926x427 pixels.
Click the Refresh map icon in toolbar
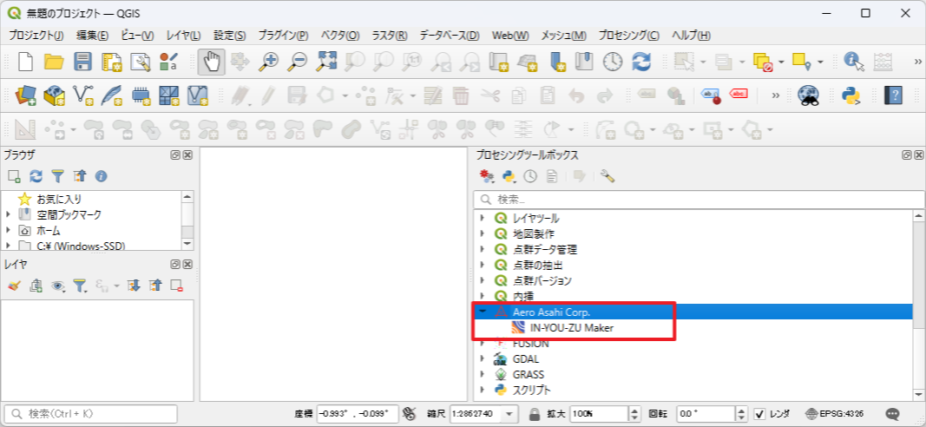[x=641, y=62]
